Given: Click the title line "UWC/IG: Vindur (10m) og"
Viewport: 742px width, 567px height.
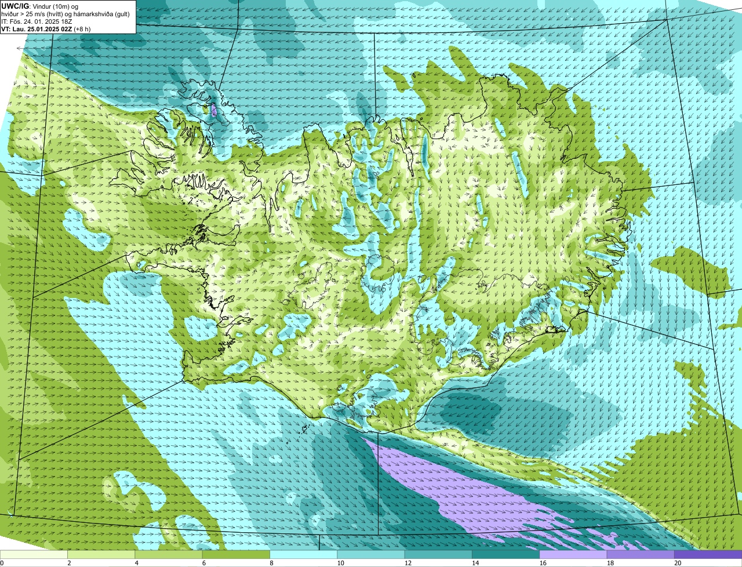Looking at the screenshot, I should pos(40,5).
